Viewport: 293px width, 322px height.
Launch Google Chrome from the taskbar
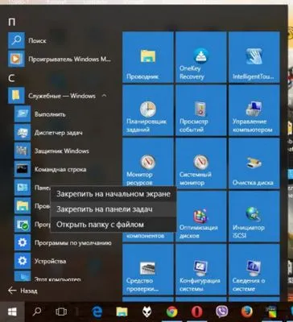pos(171,312)
